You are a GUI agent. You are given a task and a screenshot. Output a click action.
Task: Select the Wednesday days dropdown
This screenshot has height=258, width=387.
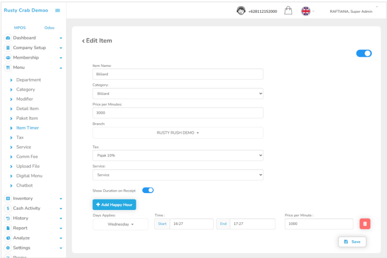click(x=121, y=224)
